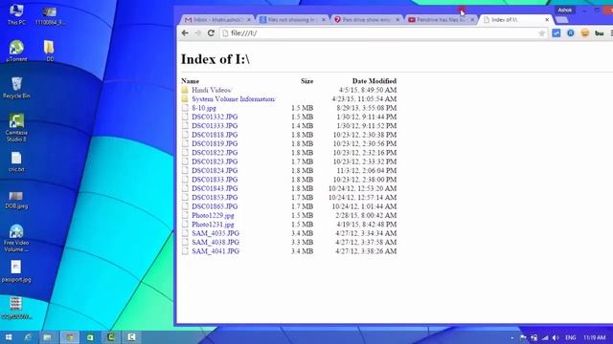
Task: Show hidden tray icons with the arrow
Action: [512, 337]
